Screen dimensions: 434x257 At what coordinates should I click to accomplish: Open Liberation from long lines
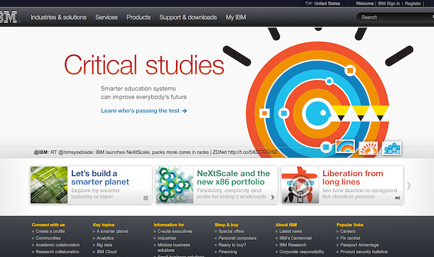click(353, 177)
